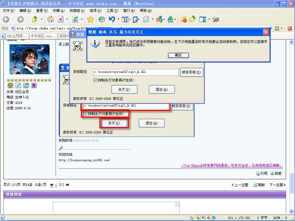The image size is (295, 221).
Task: Click the green Go arrow beside address bar
Action: (x=277, y=28)
